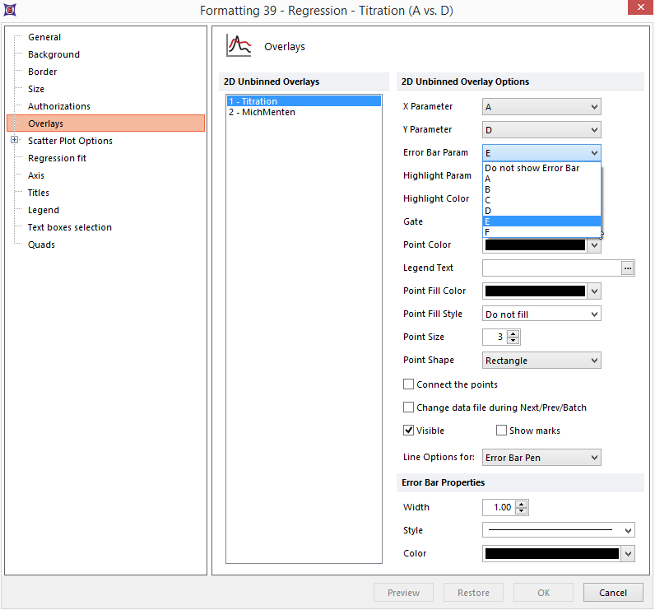
Task: Click the Overlays graph icon in header
Action: pyautogui.click(x=239, y=46)
